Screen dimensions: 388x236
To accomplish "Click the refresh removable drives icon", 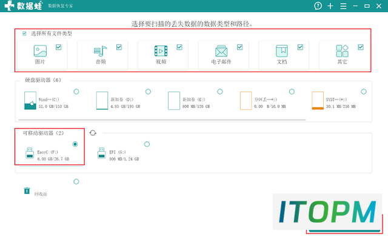I will pos(93,133).
